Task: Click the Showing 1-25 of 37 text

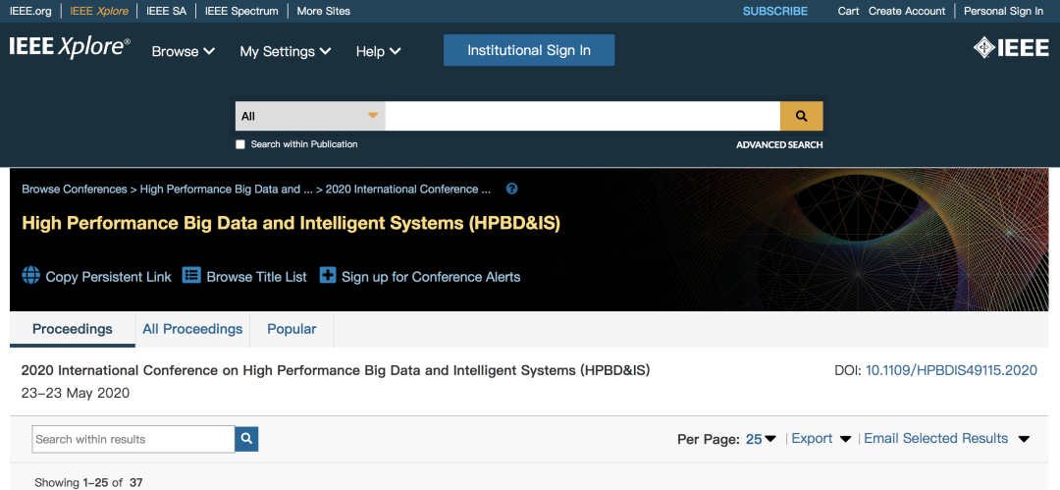Action: click(x=88, y=482)
